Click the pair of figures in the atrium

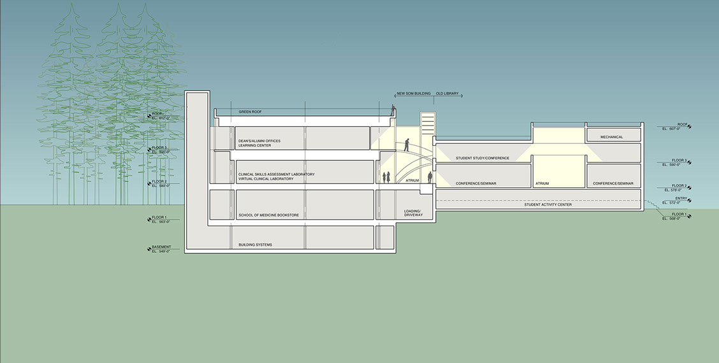coord(385,177)
